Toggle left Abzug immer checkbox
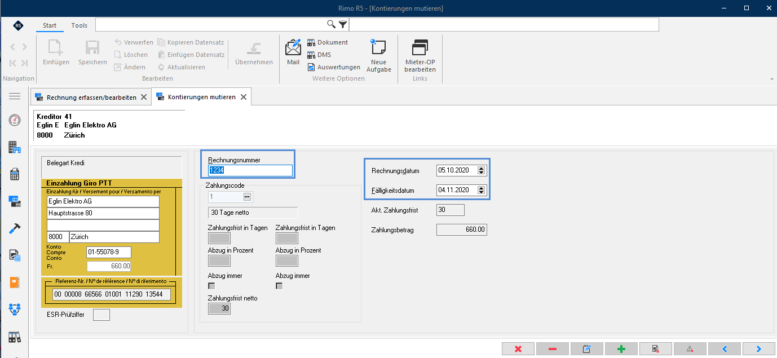The image size is (777, 358). tap(212, 286)
